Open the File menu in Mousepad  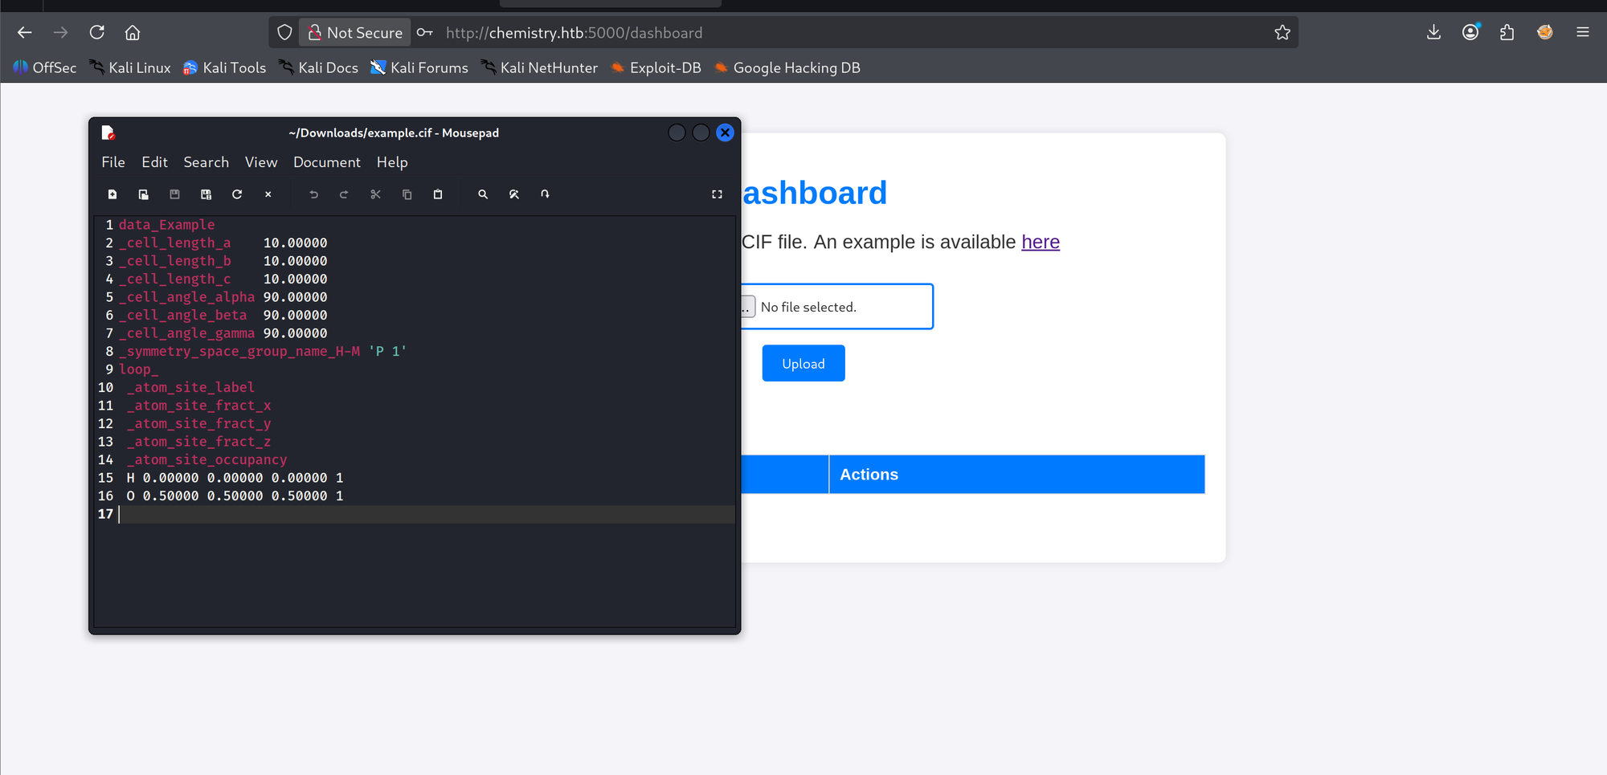coord(113,162)
